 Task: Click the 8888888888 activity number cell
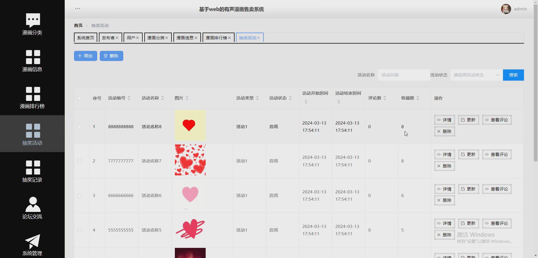(121, 127)
